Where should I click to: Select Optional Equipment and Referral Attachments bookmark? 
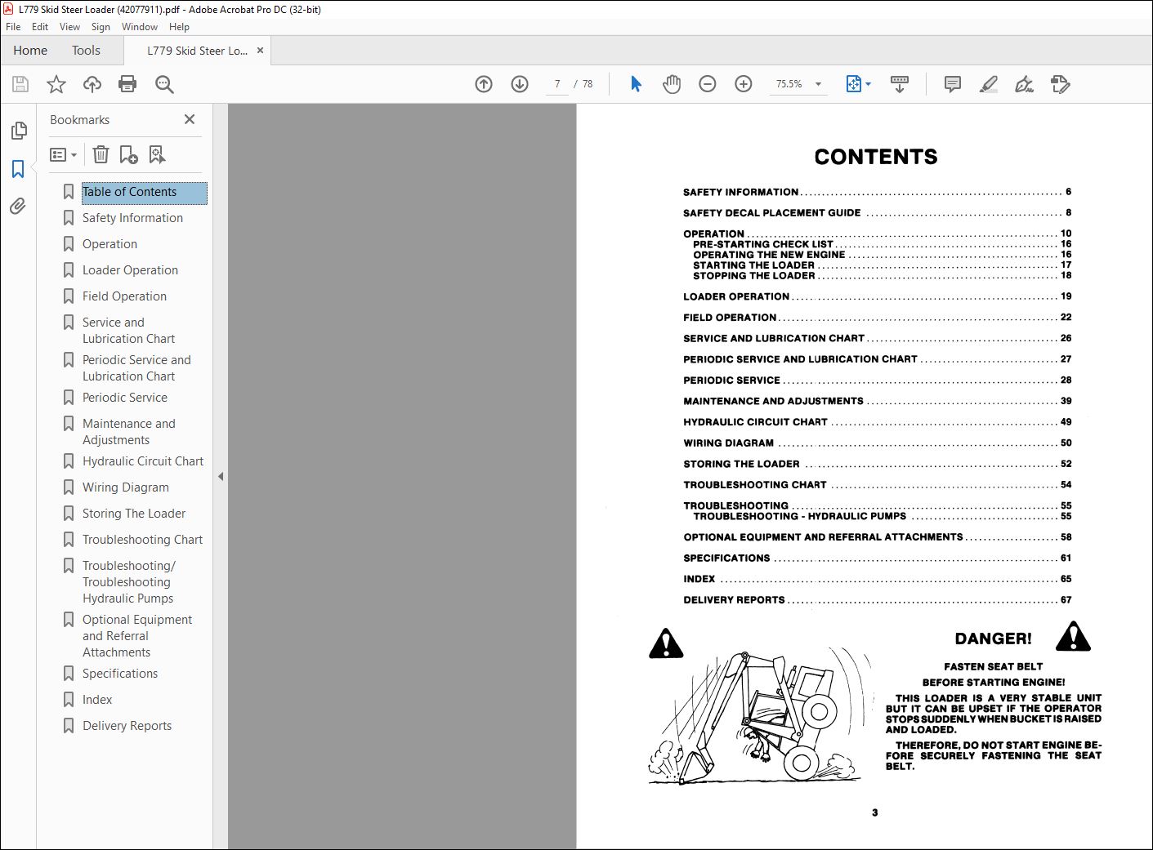[x=137, y=636]
